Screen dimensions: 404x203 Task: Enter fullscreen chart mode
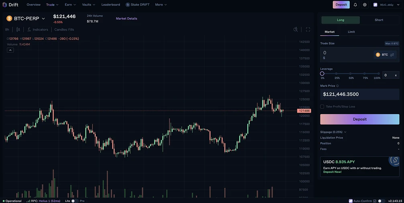(308, 29)
